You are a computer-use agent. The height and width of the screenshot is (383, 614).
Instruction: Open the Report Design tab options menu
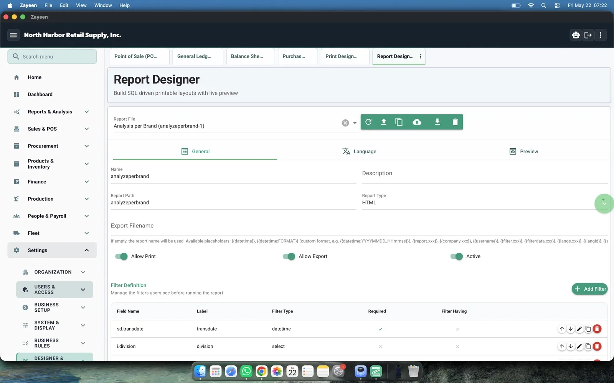(420, 56)
